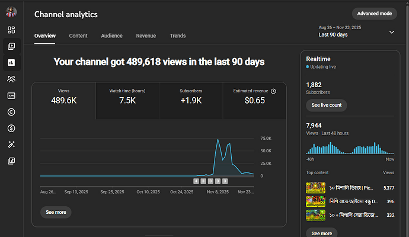Open the Dashboard icon in the sidebar
Image resolution: width=409 pixels, height=237 pixels.
pyautogui.click(x=11, y=30)
